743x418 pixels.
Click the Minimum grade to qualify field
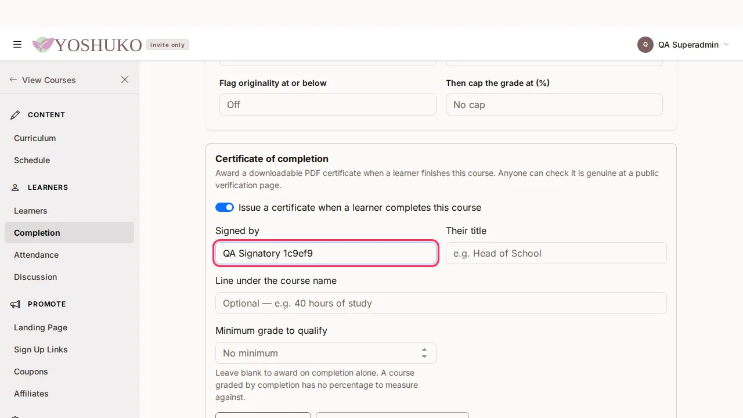point(326,353)
